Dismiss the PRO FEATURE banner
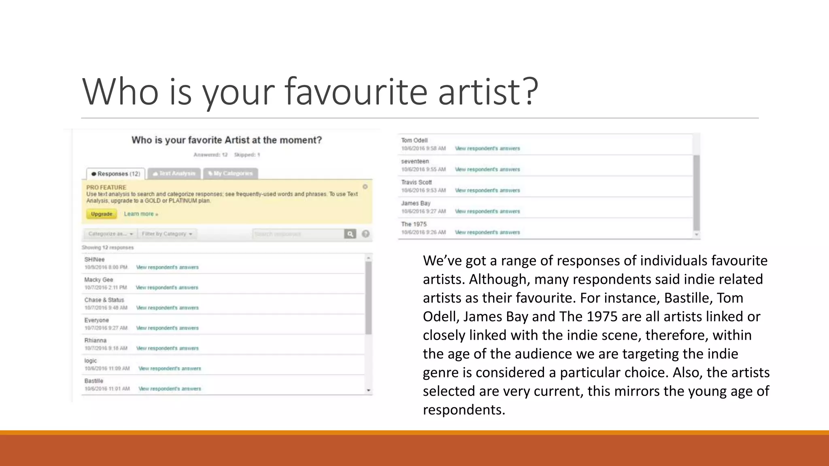 pos(365,186)
